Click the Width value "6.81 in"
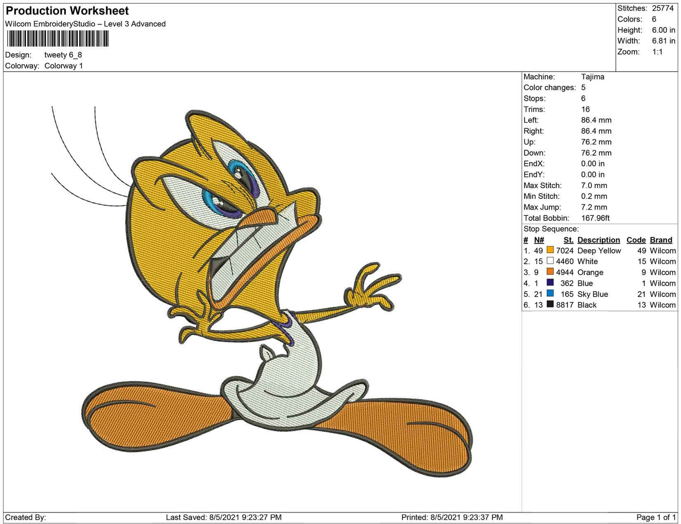The height and width of the screenshot is (524, 681). point(664,41)
